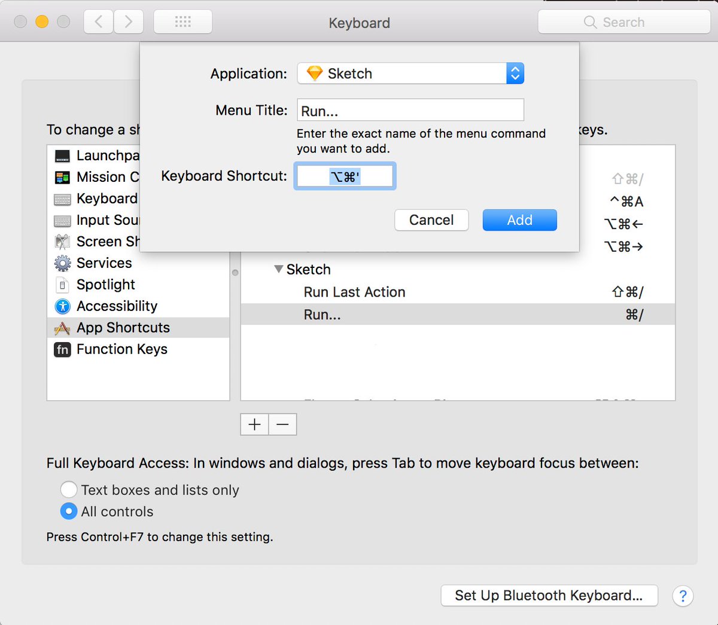Select the Spotlight icon in the sidebar
Viewport: 718px width, 625px height.
pos(62,285)
